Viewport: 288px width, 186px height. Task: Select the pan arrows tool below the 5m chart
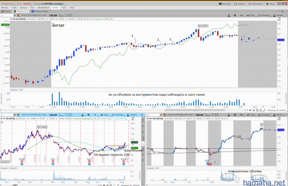(x=250, y=110)
